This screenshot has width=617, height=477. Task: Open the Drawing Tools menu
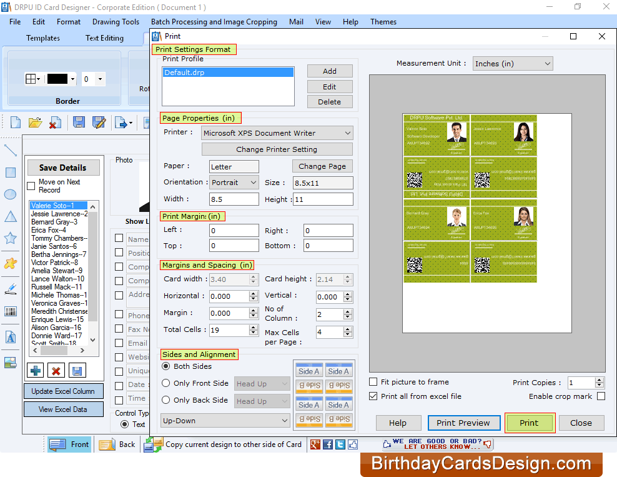pyautogui.click(x=116, y=22)
